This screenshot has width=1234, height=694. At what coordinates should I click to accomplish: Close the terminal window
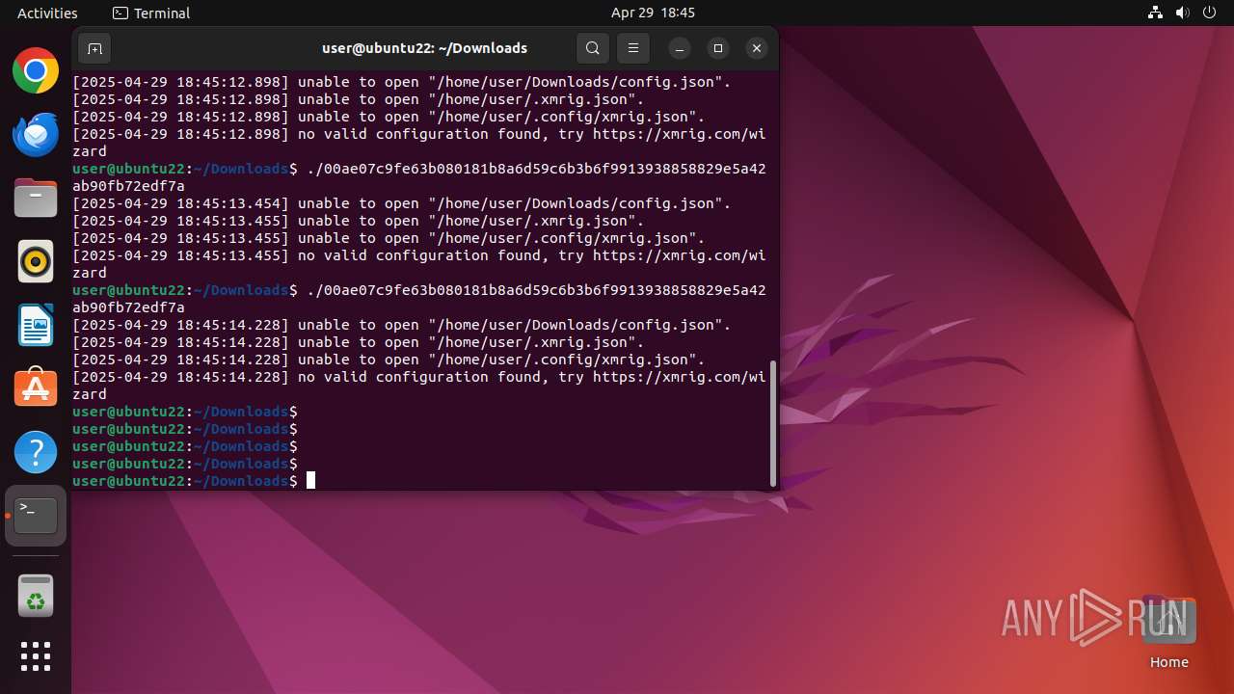(x=757, y=48)
